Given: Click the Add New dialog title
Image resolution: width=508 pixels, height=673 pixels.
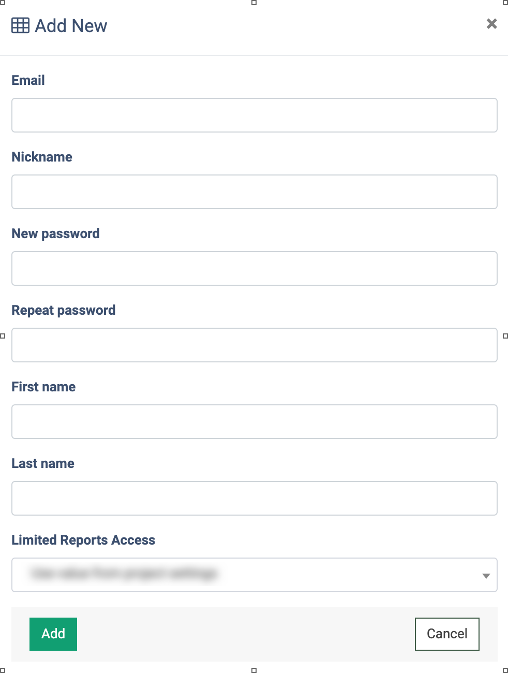Looking at the screenshot, I should pyautogui.click(x=71, y=25).
